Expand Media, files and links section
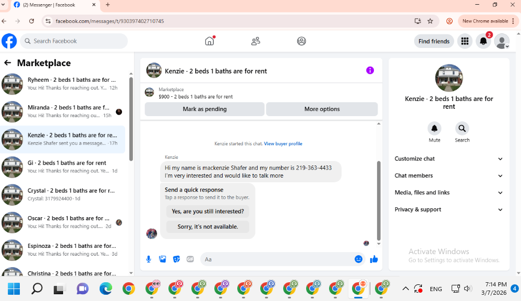The width and height of the screenshot is (521, 301). point(449,193)
